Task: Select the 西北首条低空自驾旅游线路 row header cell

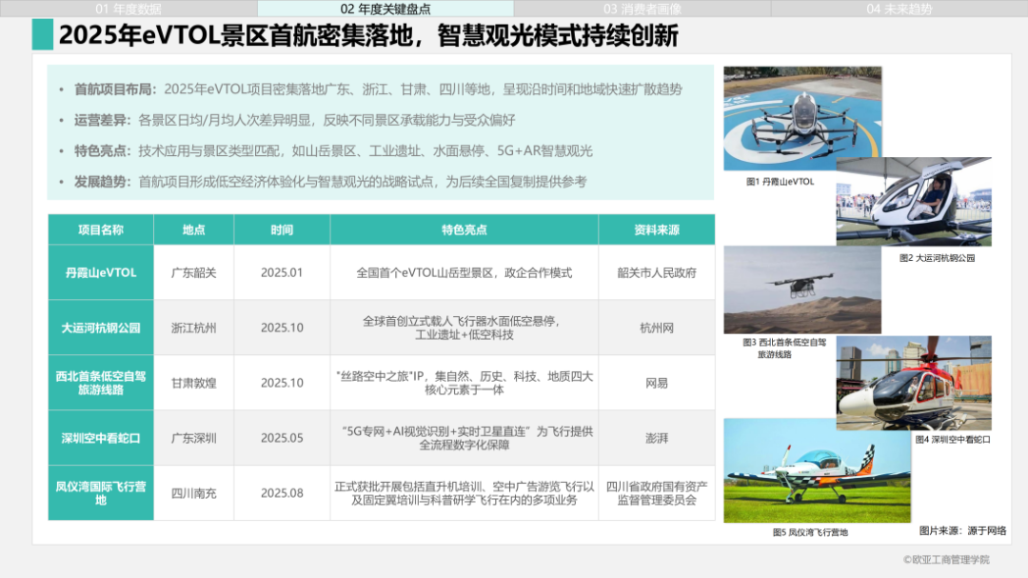Action: click(x=101, y=383)
